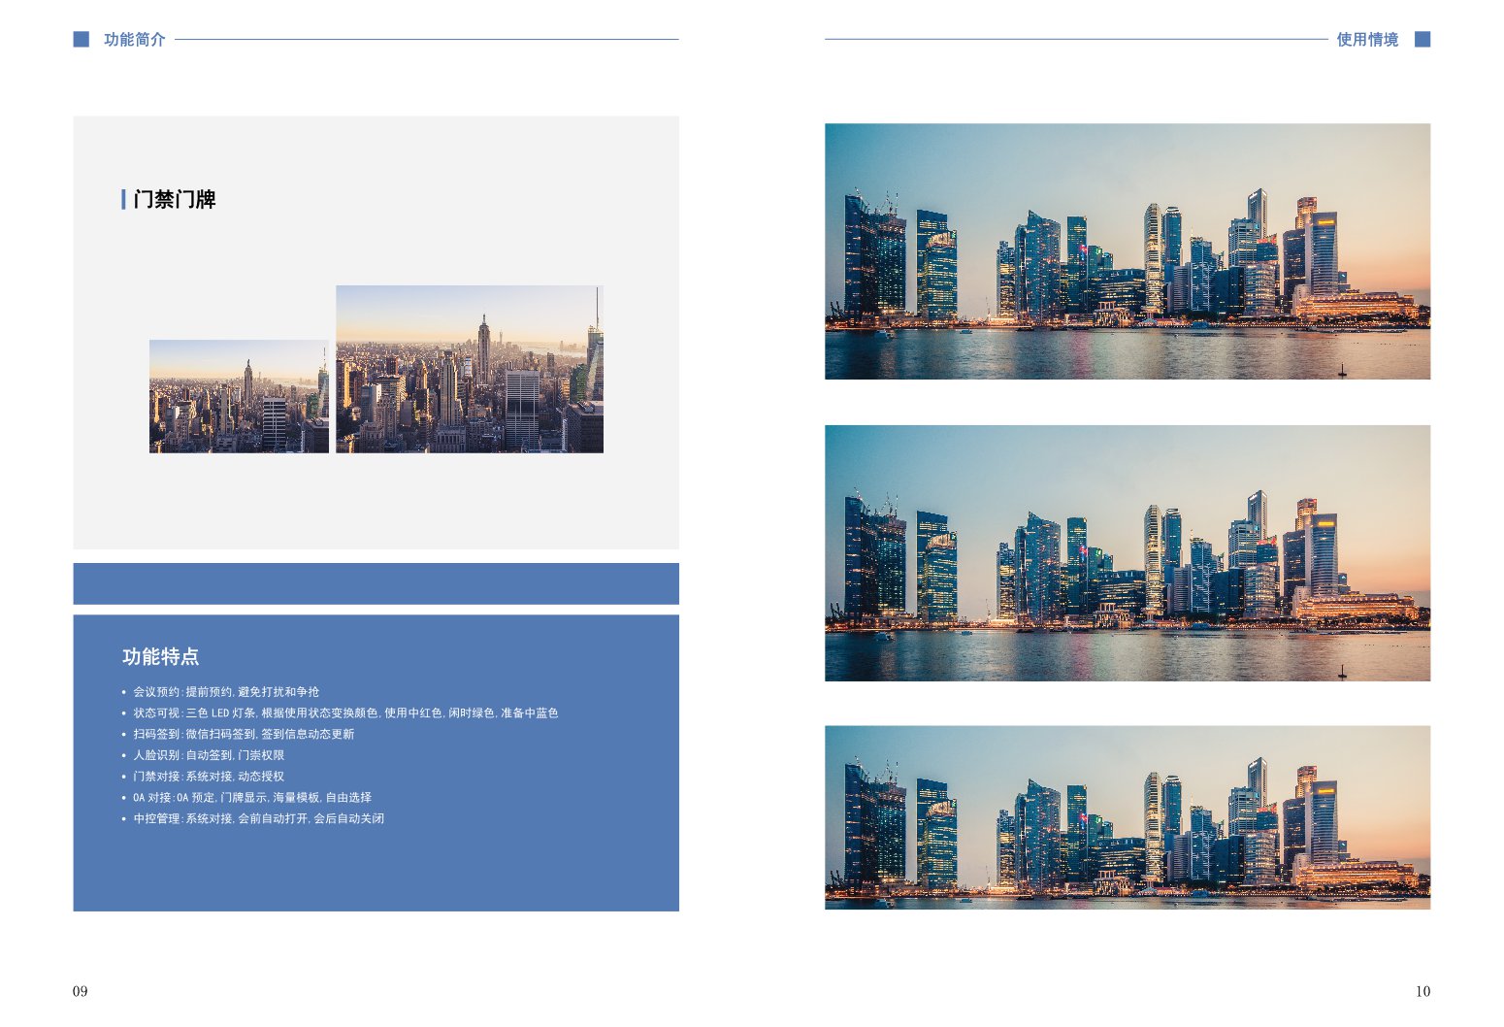Select the blue square beside 使用情境
The width and height of the screenshot is (1504, 1027).
pos(1422,40)
